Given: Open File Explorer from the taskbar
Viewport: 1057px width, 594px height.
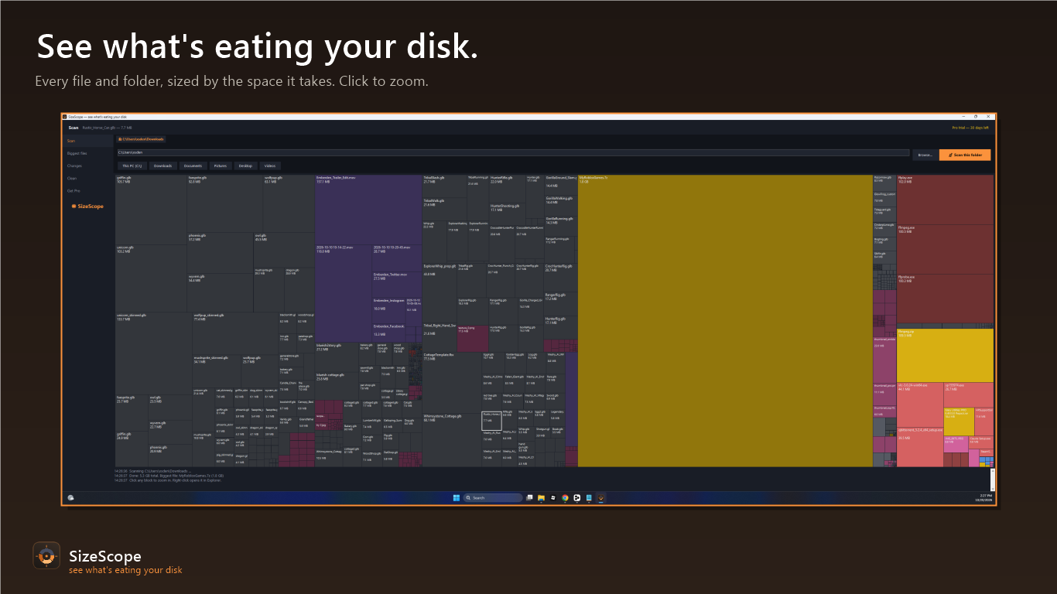Looking at the screenshot, I should point(541,497).
